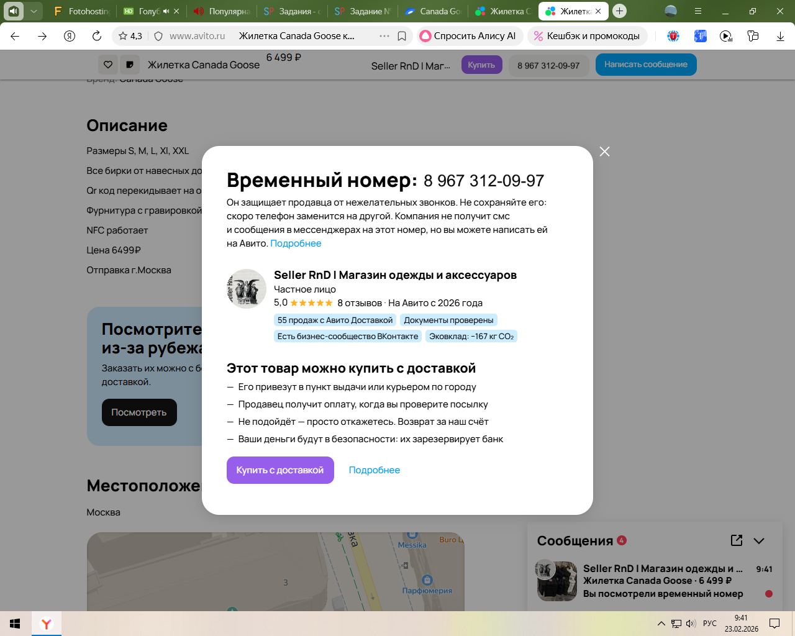795x636 pixels.
Task: Open the extensions icon beside downloads
Action: pyautogui.click(x=753, y=36)
